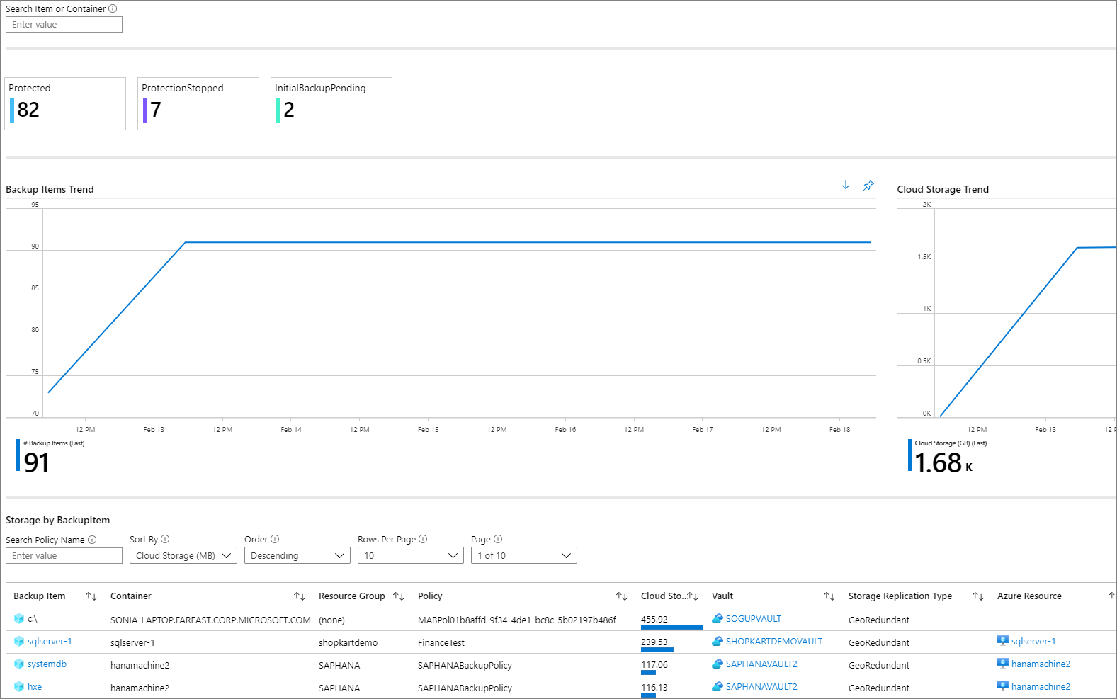Click the info icon beside Rows Per Page

point(423,539)
